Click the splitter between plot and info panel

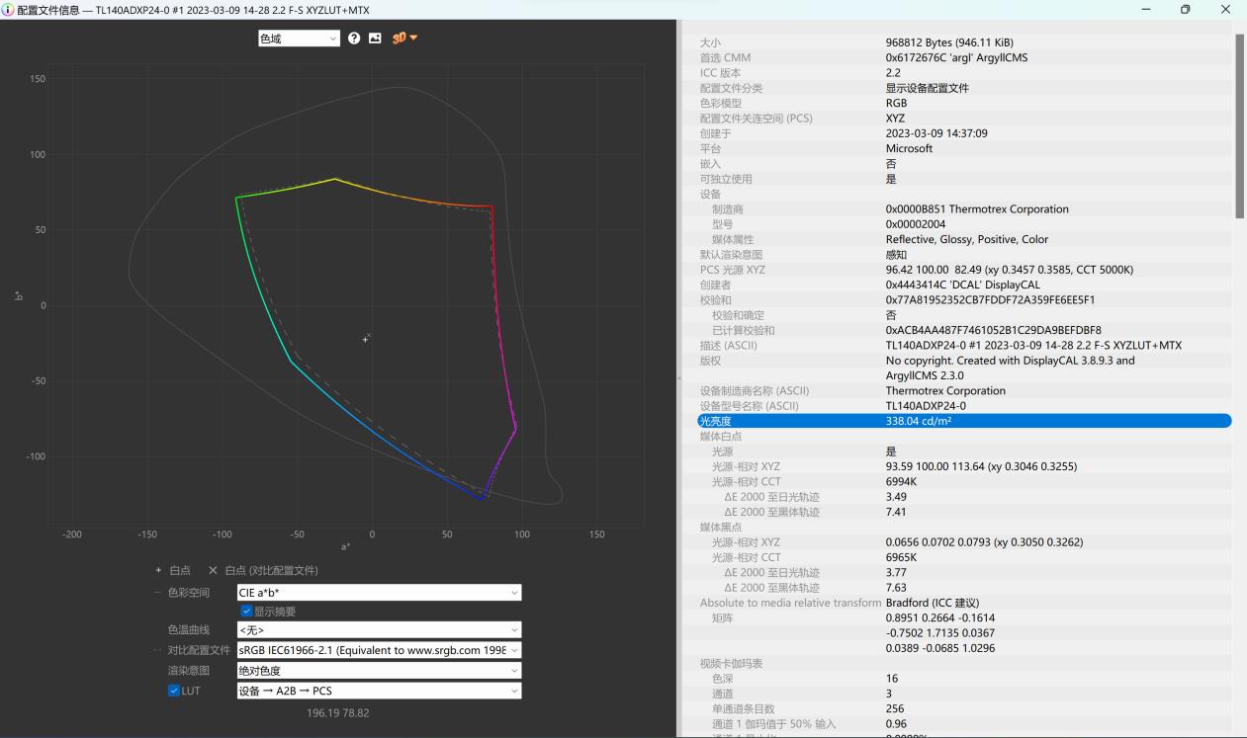(x=678, y=379)
